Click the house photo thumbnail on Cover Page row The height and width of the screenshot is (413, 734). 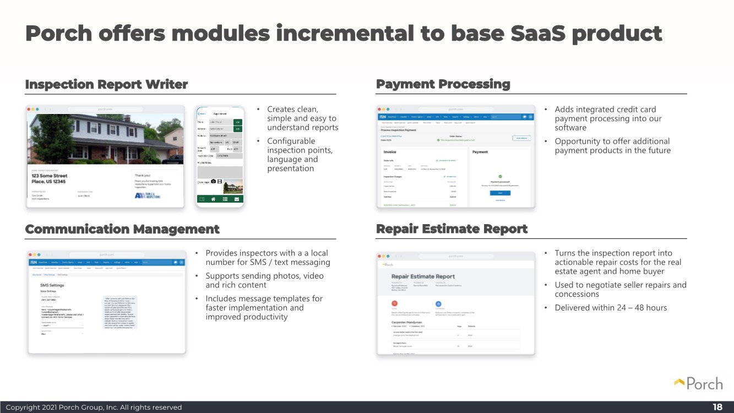click(233, 187)
